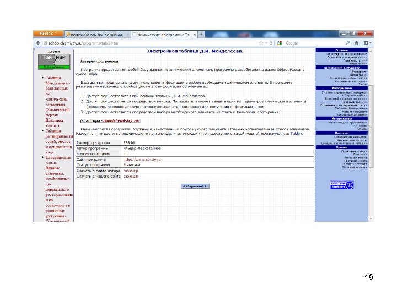Viewport: 397px width, 297px height.
Task: Click the Rambler Top100 counter badge
Action: pyautogui.click(x=342, y=185)
